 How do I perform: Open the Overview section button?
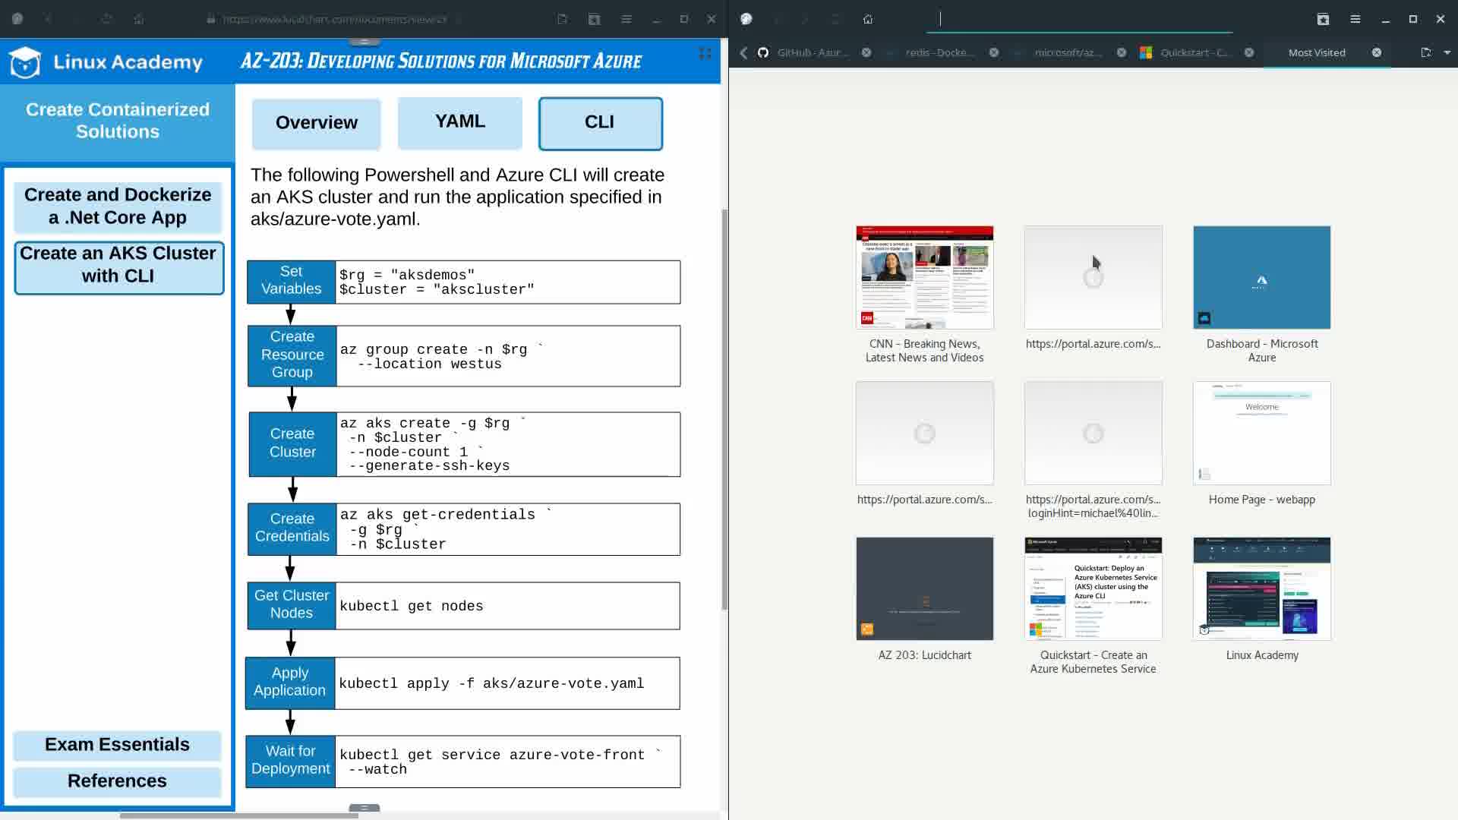pos(316,123)
